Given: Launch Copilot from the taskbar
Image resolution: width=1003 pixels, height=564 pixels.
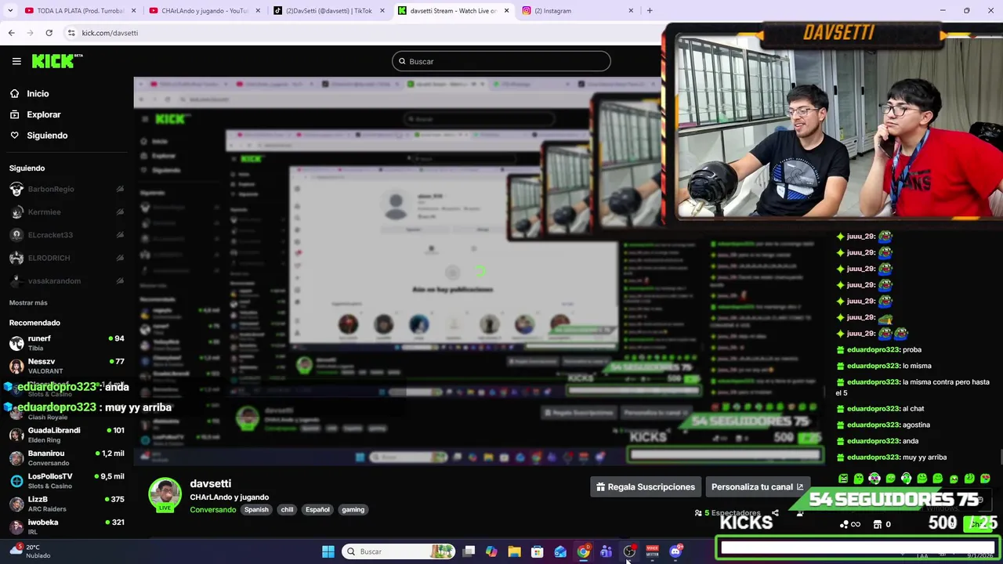Looking at the screenshot, I should pyautogui.click(x=491, y=551).
